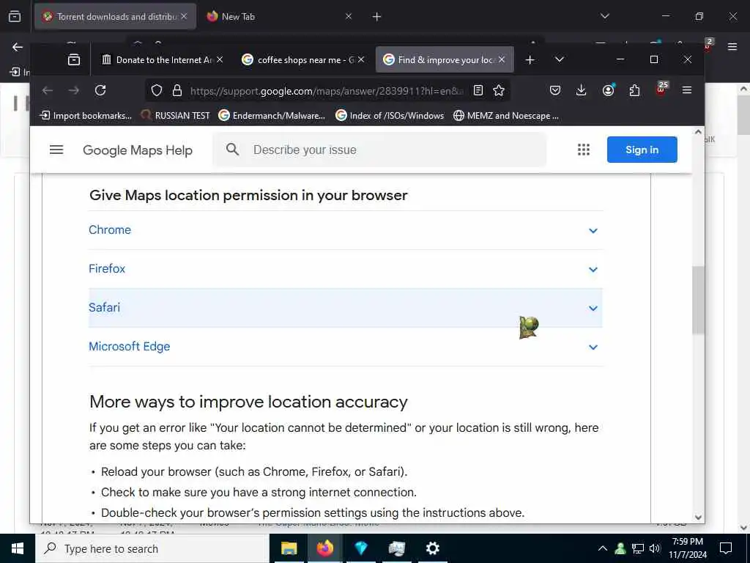
Task: Open the Google apps grid
Action: coord(584,150)
